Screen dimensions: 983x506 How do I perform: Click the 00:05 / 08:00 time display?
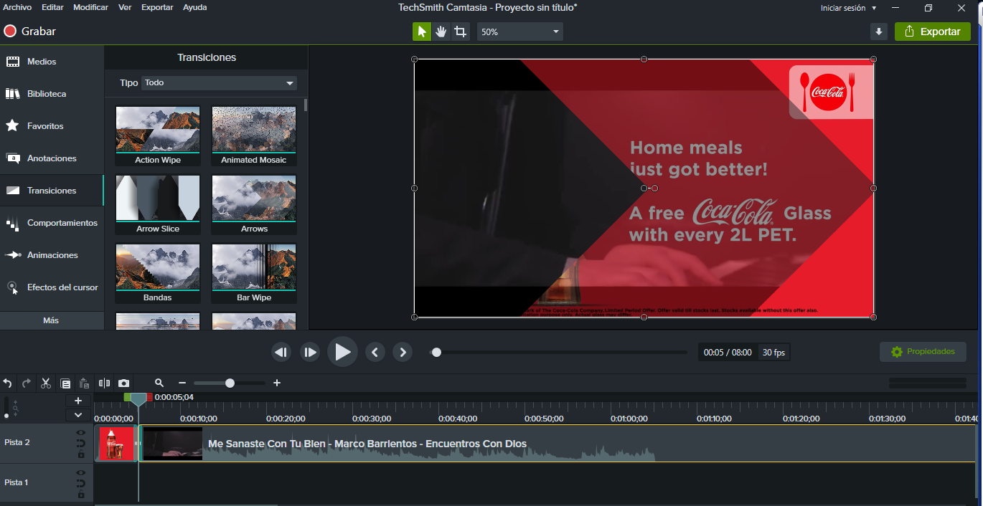tap(728, 353)
